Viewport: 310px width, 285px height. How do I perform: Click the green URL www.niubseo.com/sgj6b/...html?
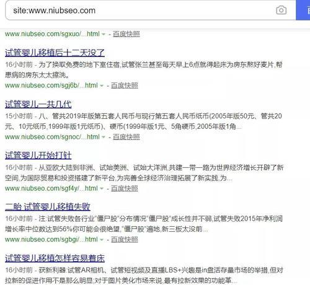(x=51, y=85)
